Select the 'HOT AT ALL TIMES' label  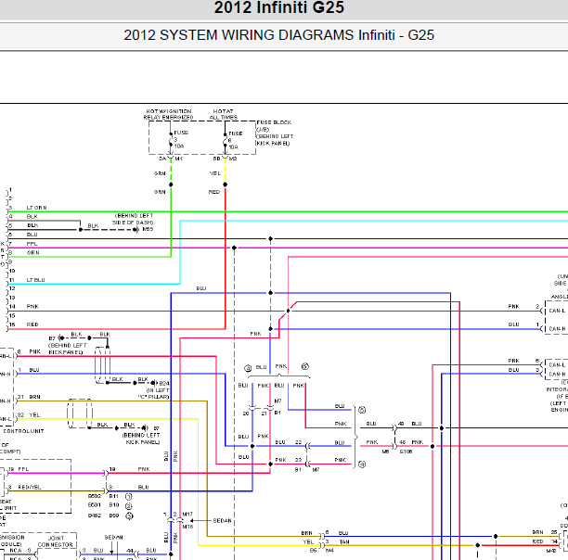click(x=224, y=114)
